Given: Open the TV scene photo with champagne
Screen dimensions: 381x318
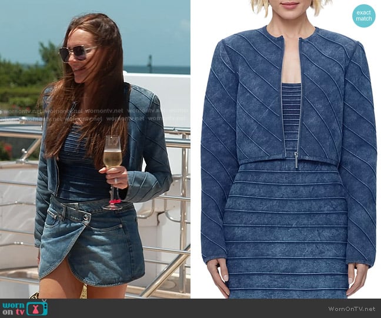Looking at the screenshot, I should pos(95,149).
